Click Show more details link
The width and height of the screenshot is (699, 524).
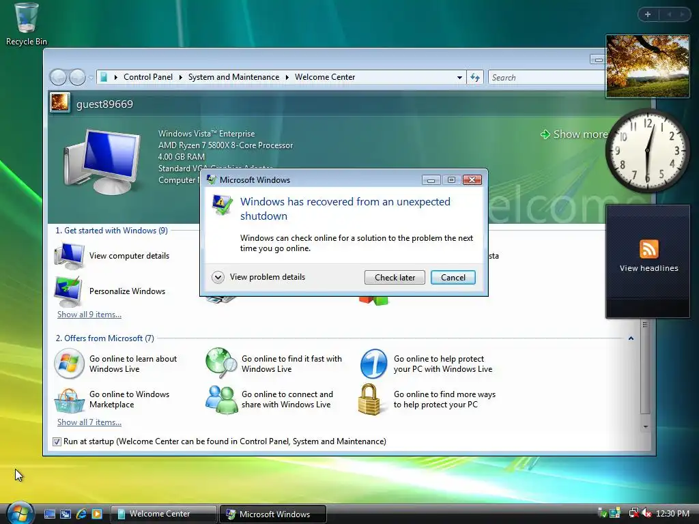click(x=574, y=134)
